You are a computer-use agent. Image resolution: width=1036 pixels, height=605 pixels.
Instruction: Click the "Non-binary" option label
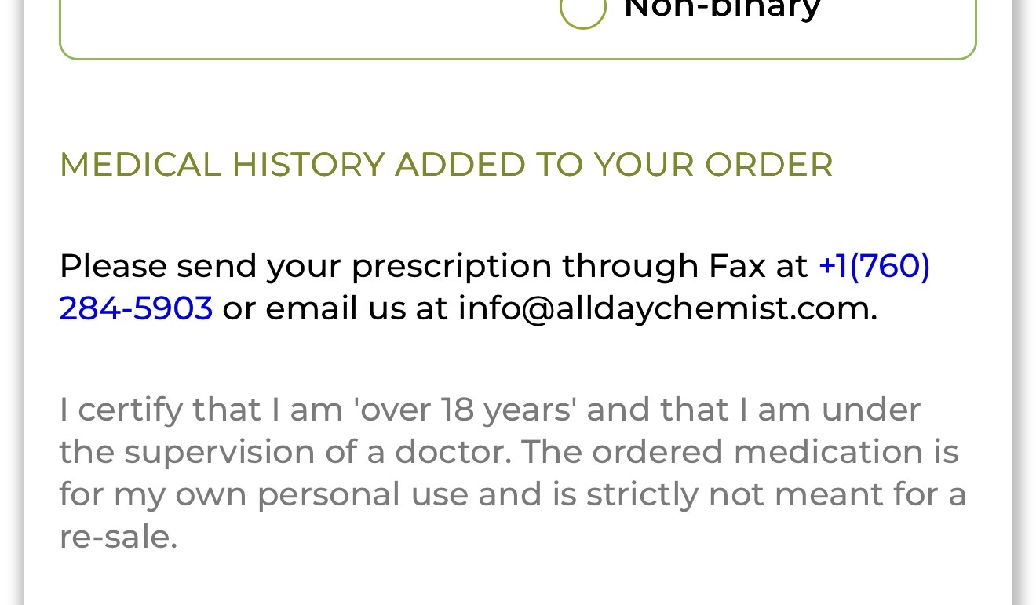(722, 9)
